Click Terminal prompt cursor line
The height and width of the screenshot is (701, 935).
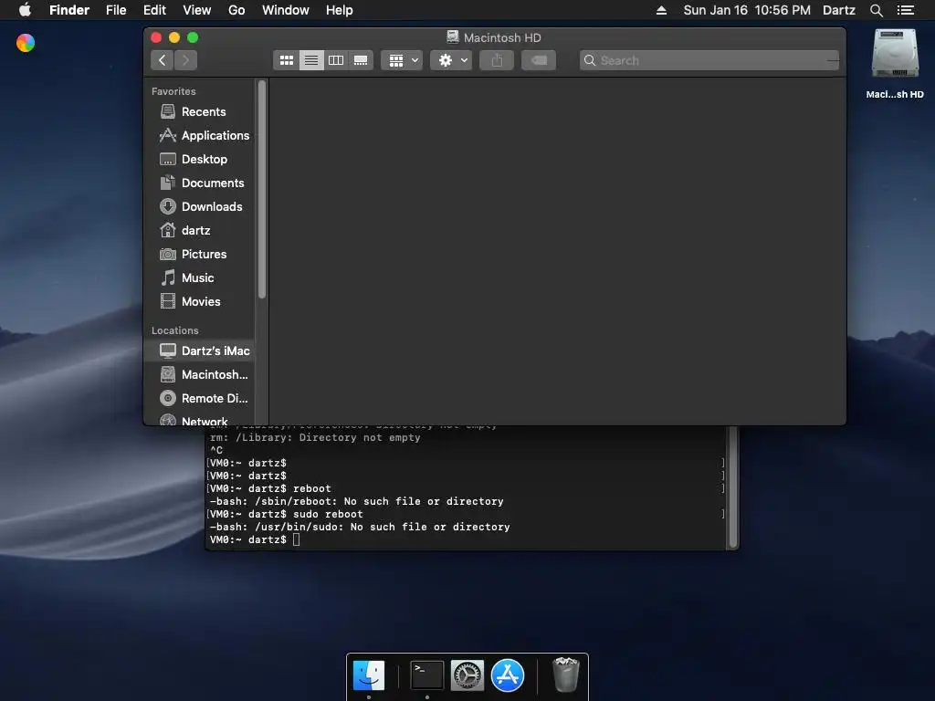point(255,539)
